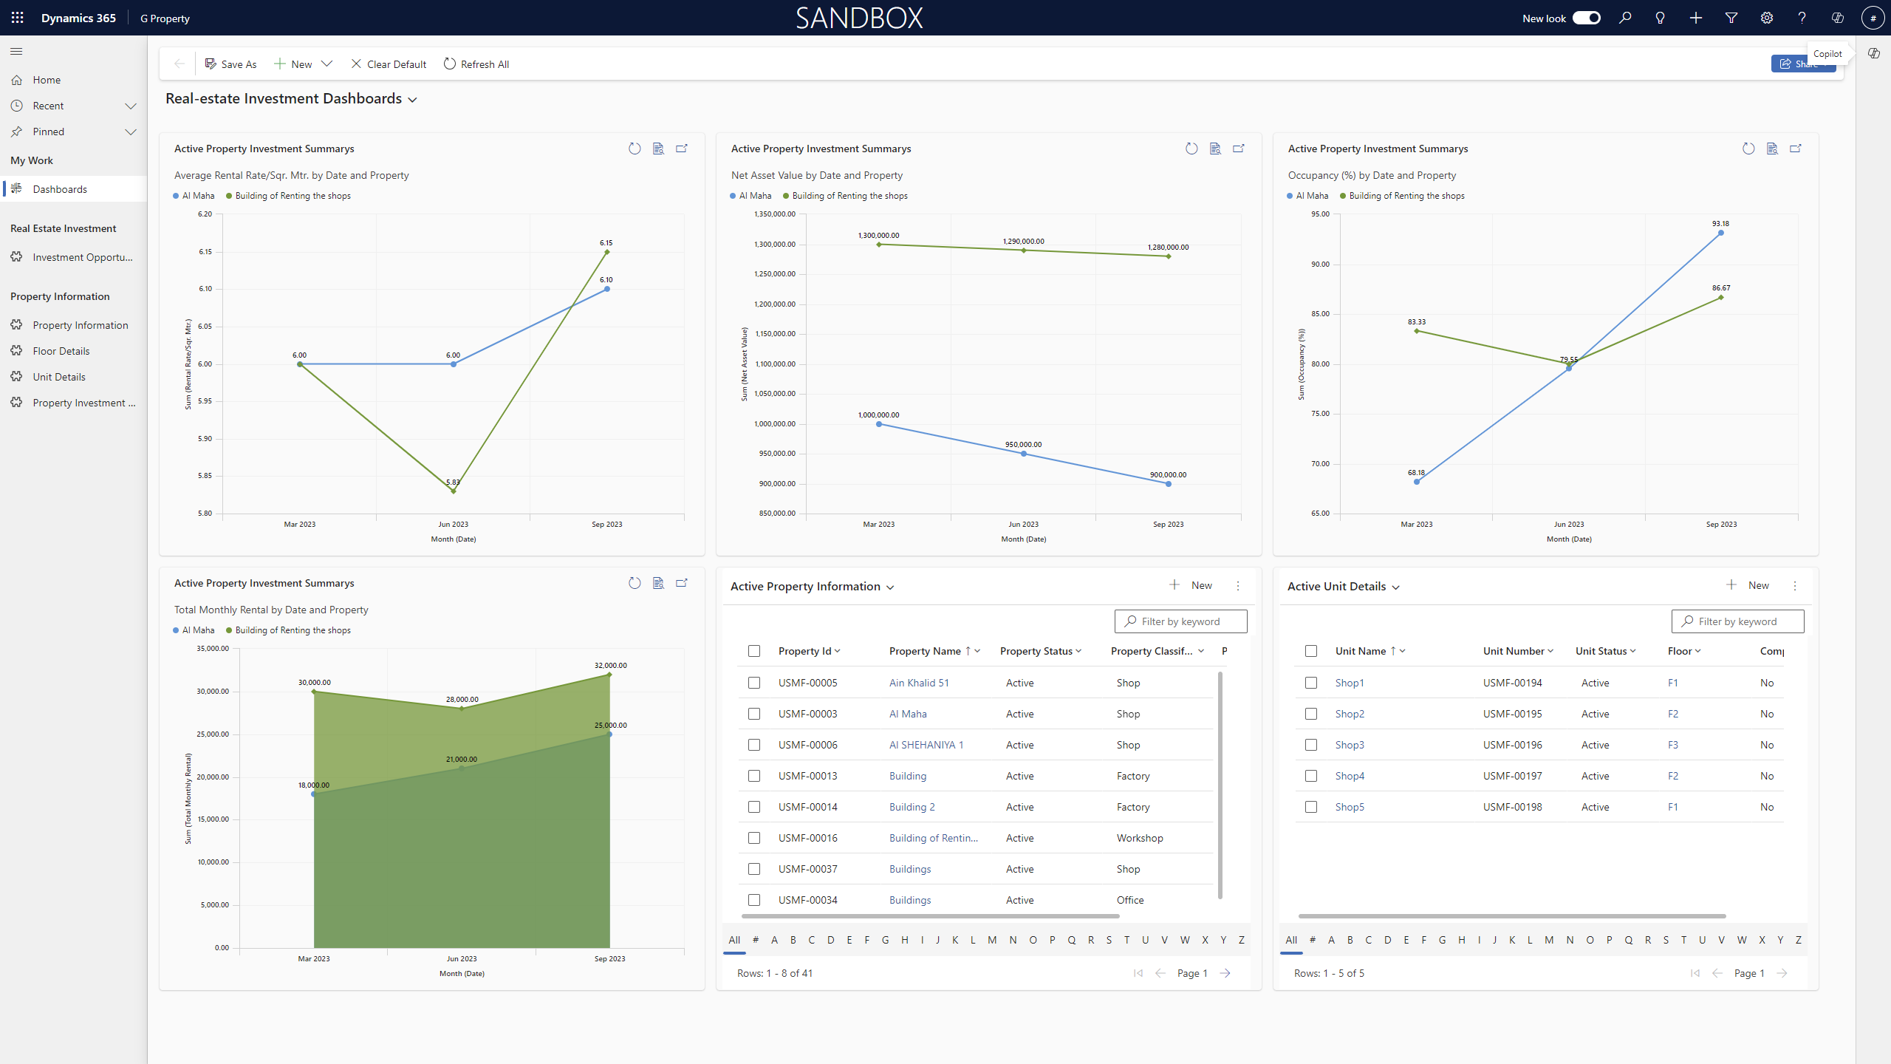This screenshot has width=1891, height=1064.
Task: Expand the Recent section in sidebar
Action: 131,106
